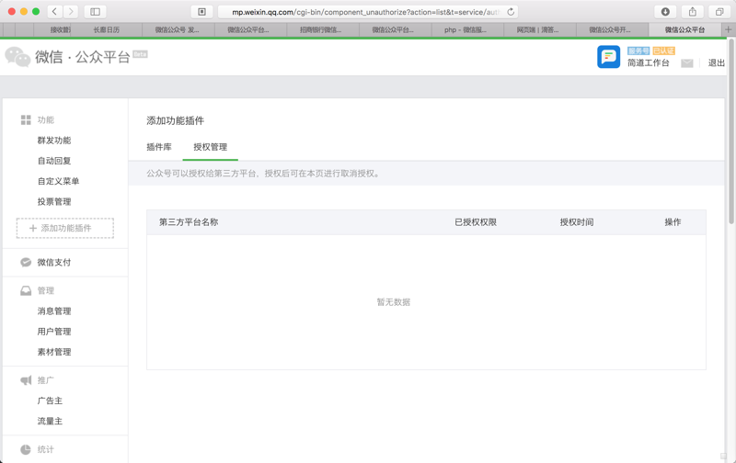Click the 已授权权限 column header
Image resolution: width=736 pixels, height=463 pixels.
[x=476, y=222]
